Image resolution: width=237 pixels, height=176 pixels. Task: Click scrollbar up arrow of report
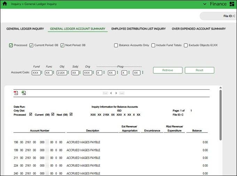(221, 88)
